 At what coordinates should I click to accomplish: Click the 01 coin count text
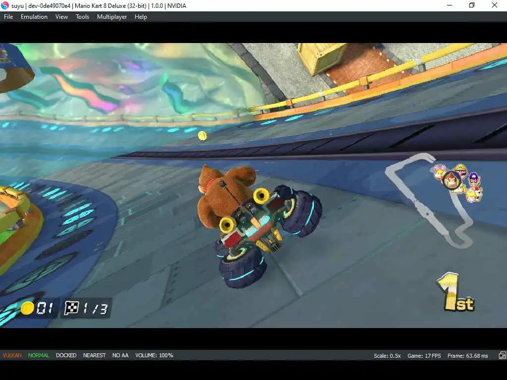(x=45, y=308)
